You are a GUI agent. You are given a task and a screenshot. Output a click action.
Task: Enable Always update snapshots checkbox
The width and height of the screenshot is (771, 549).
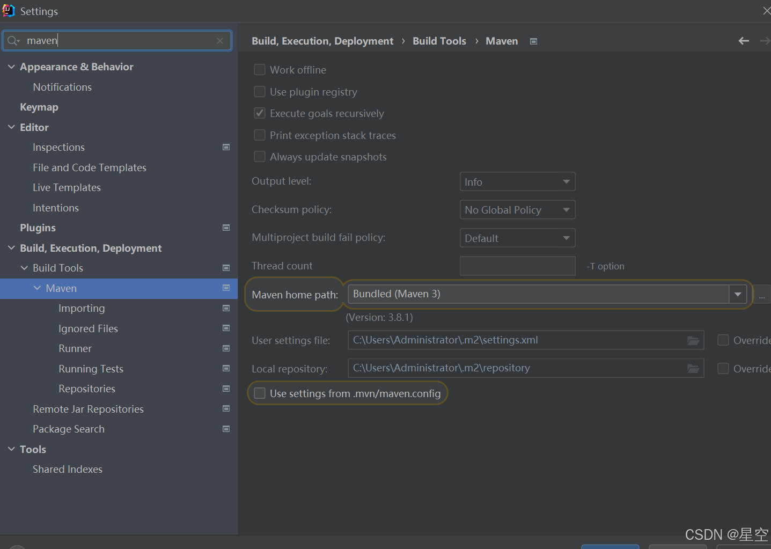[260, 157]
